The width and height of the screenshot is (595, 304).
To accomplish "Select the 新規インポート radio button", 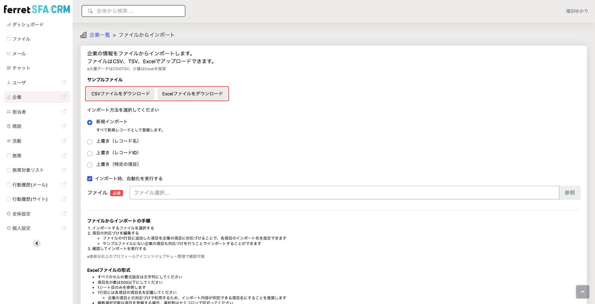I will click(90, 122).
